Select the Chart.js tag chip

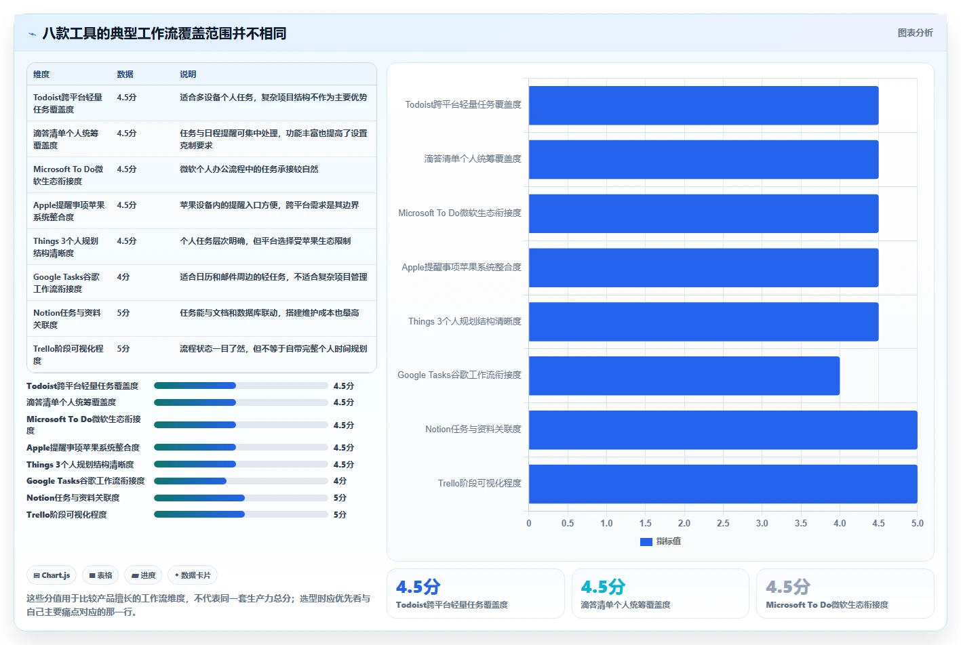point(52,575)
